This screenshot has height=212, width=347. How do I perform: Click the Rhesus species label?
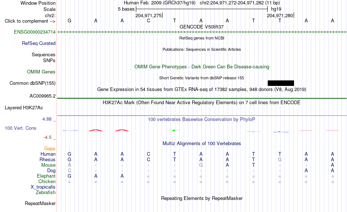point(47,159)
